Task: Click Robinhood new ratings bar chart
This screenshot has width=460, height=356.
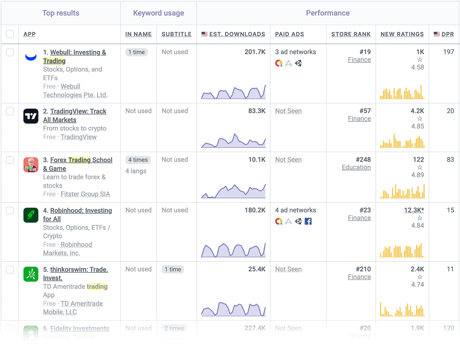Action: pos(402,250)
